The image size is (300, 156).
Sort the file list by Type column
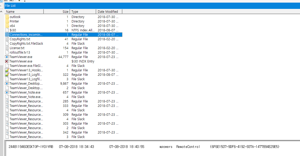[83, 12]
